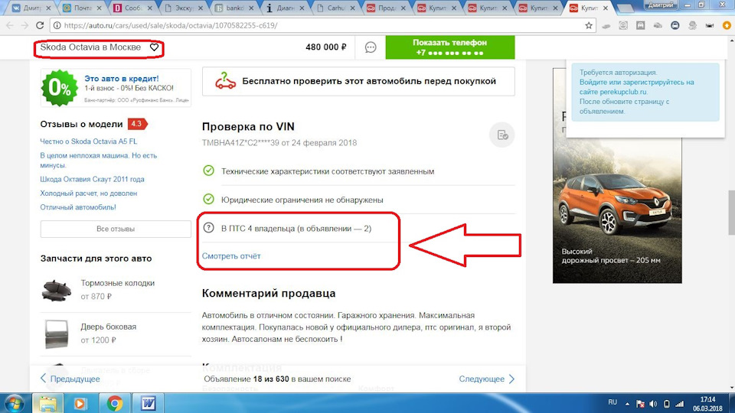
Task: Click the page vertical scrollbar thumb
Action: point(731,213)
